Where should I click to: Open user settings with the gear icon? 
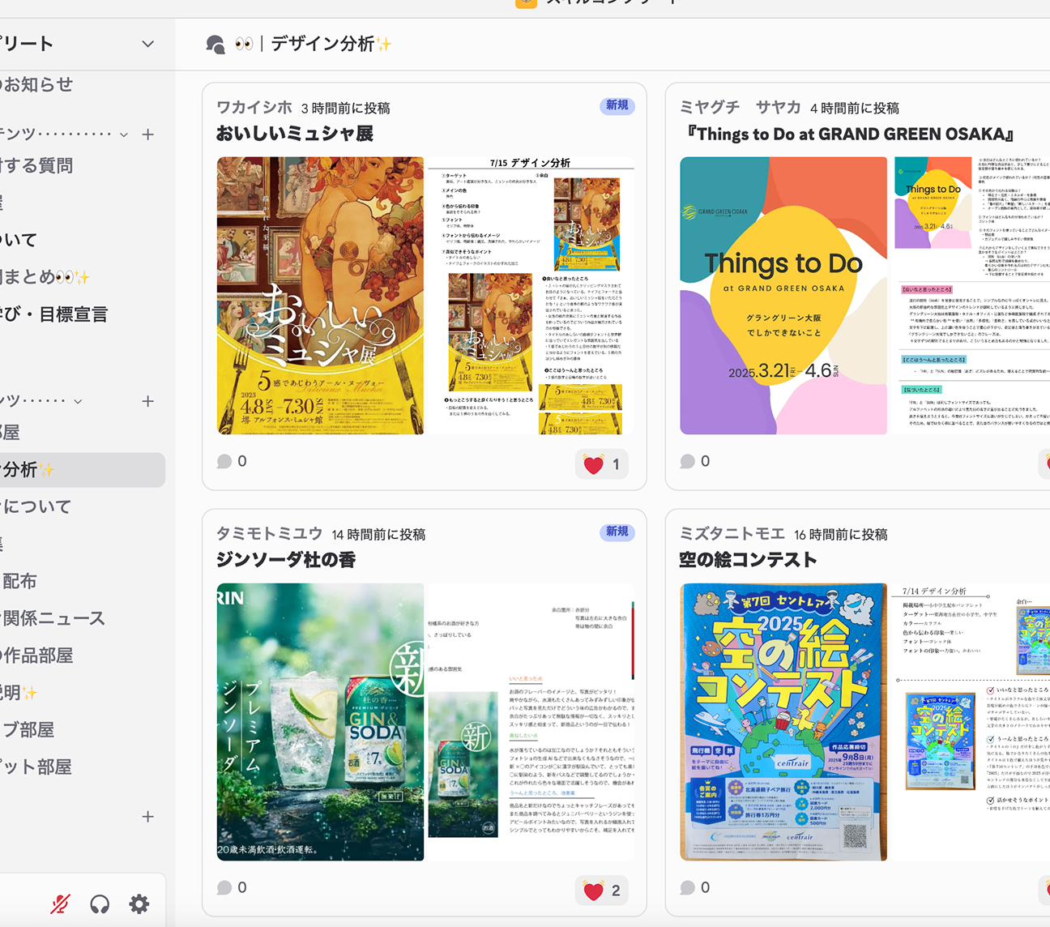(139, 904)
